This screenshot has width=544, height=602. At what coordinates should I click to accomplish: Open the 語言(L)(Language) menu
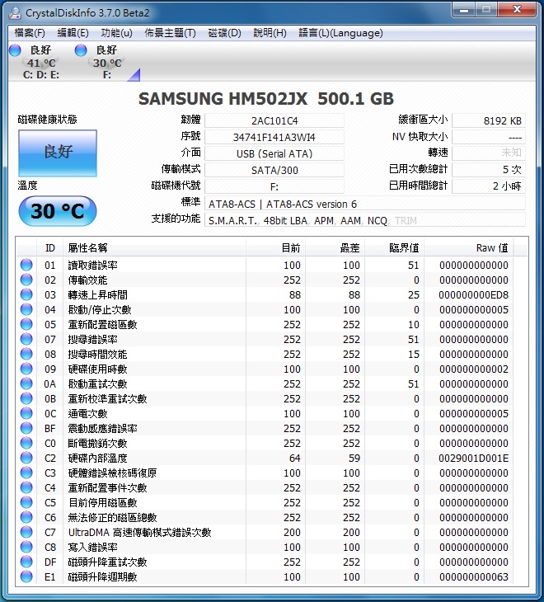pyautogui.click(x=340, y=33)
